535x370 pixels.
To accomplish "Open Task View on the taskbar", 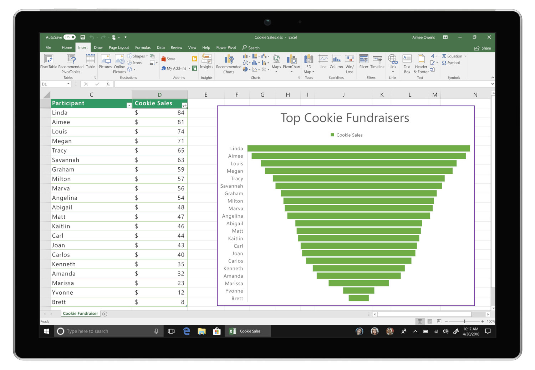I will pos(171,331).
